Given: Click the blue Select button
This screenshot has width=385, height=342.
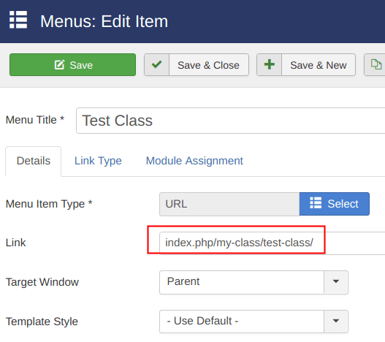Looking at the screenshot, I should pos(335,204).
